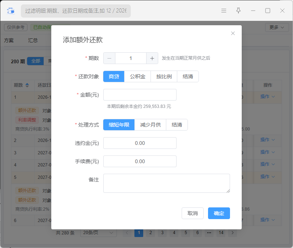Viewport: 293px width, 248px height.
Task: Open the hamburger menu icon
Action: [x=224, y=11]
